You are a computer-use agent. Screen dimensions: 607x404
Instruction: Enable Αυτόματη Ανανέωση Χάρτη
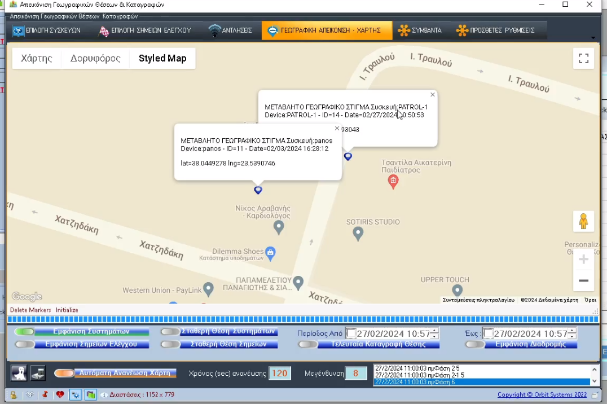click(x=64, y=373)
